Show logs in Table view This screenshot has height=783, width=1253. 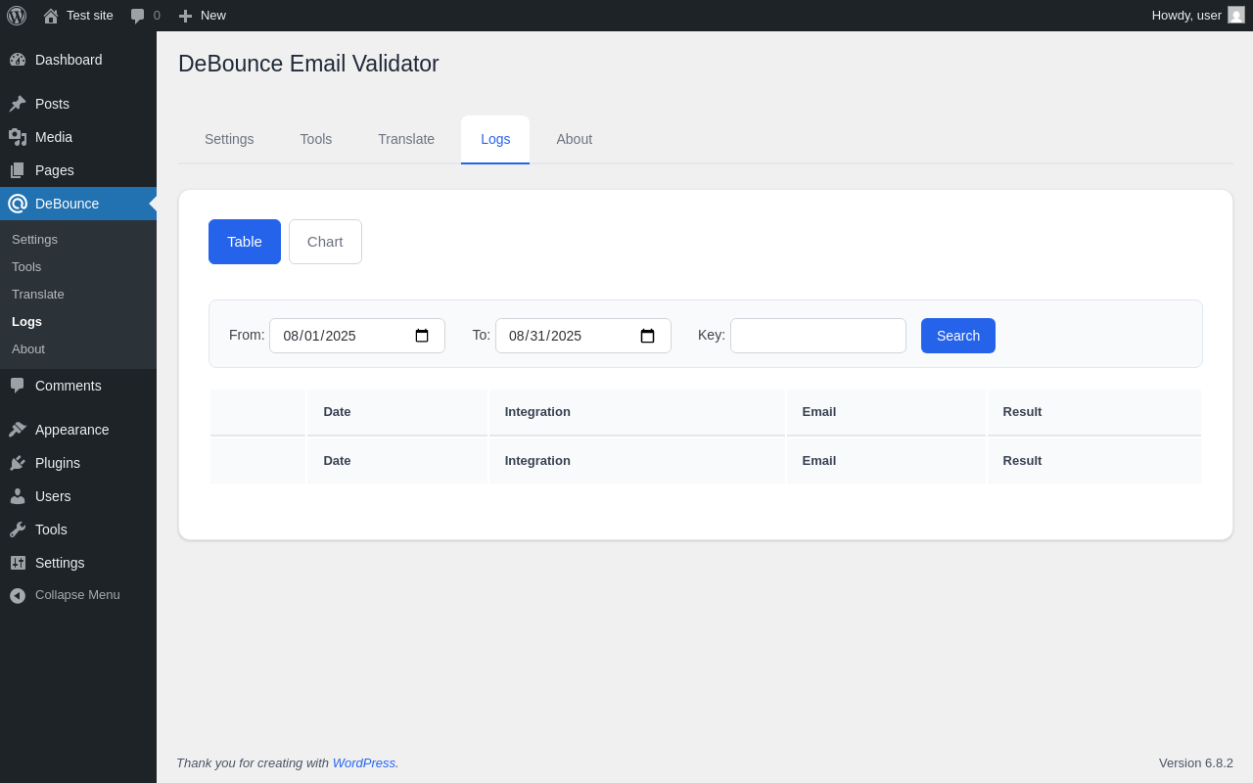tap(245, 242)
